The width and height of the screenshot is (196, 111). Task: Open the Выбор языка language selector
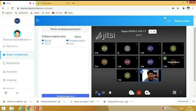coord(182,21)
